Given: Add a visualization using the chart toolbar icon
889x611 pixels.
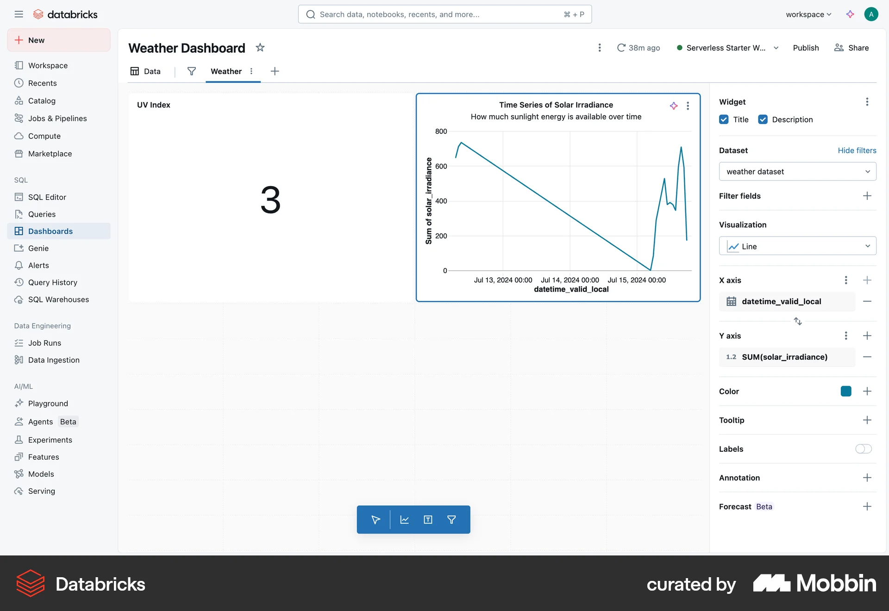Looking at the screenshot, I should (404, 519).
